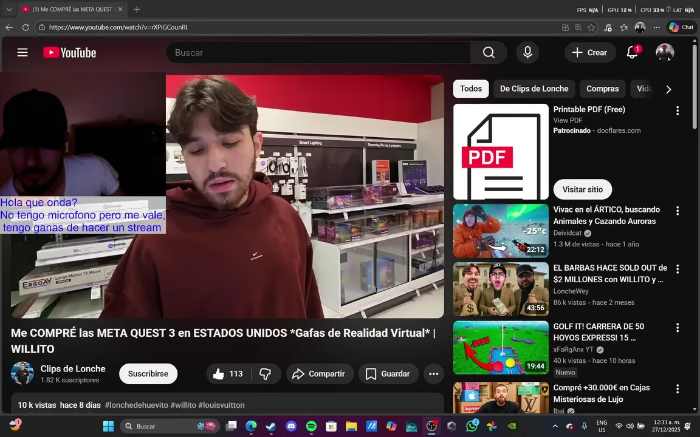Like the video with thumbs up
This screenshot has width=700, height=437.
[228, 374]
